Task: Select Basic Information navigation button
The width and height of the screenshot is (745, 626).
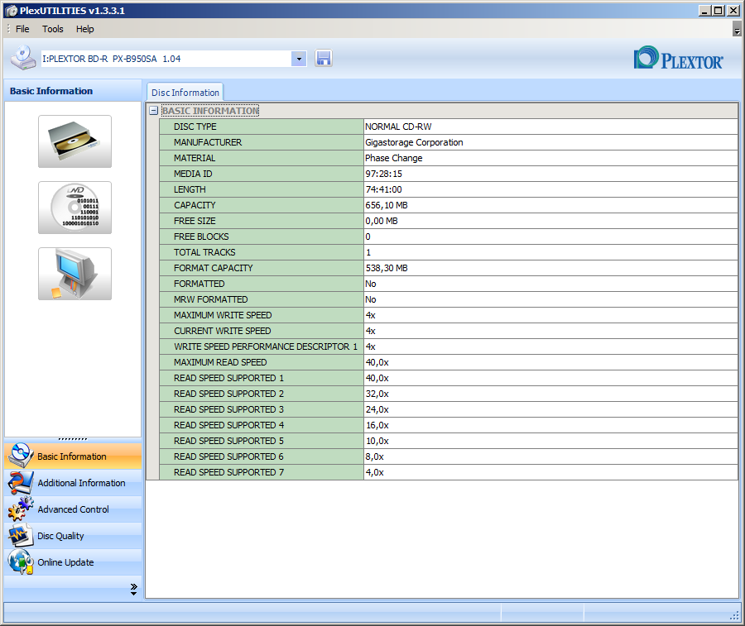Action: (73, 456)
